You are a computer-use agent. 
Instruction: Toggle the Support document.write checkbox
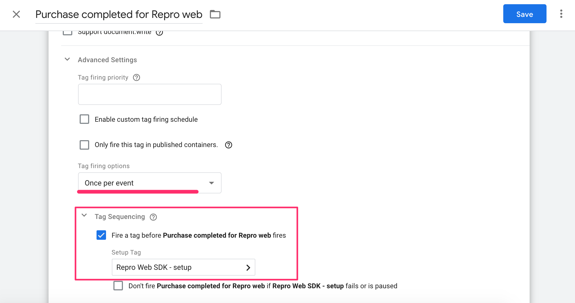(x=68, y=33)
